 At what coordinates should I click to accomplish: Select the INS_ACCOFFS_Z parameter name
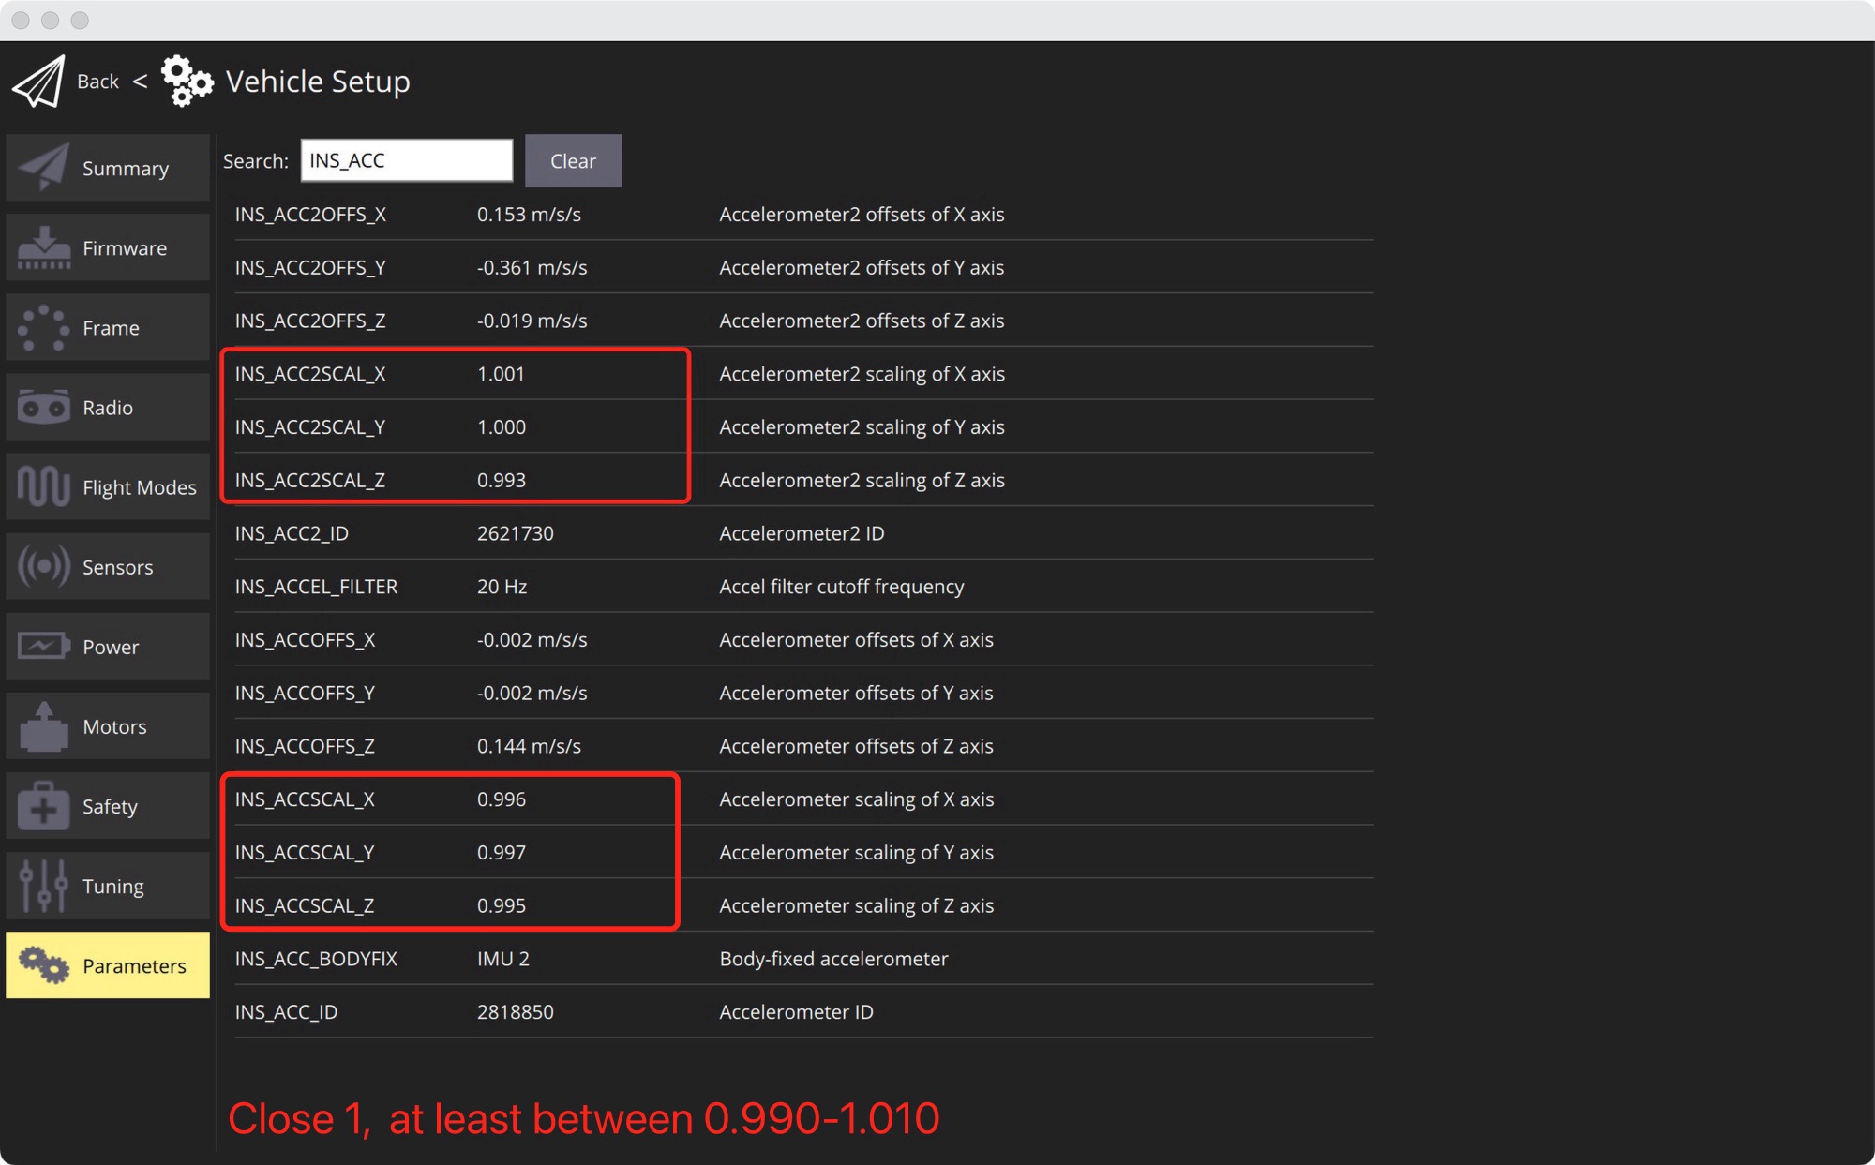click(305, 746)
